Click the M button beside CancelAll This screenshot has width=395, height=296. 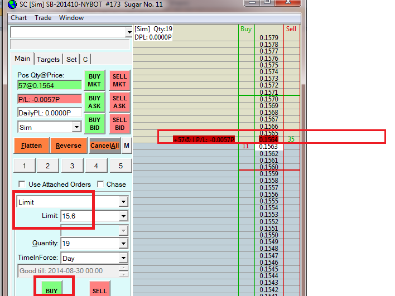click(127, 145)
